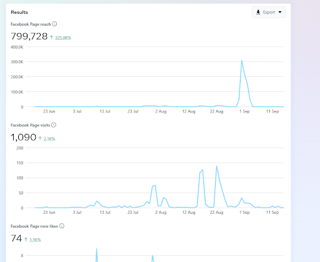Open info icon for Facebook Page new likes

[x=62, y=226]
